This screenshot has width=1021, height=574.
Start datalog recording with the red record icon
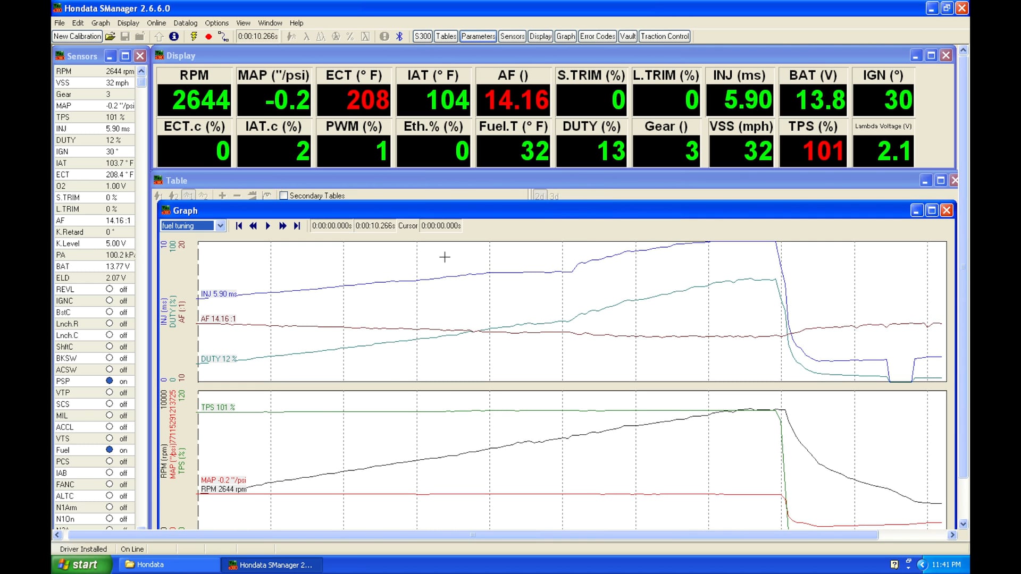(208, 36)
